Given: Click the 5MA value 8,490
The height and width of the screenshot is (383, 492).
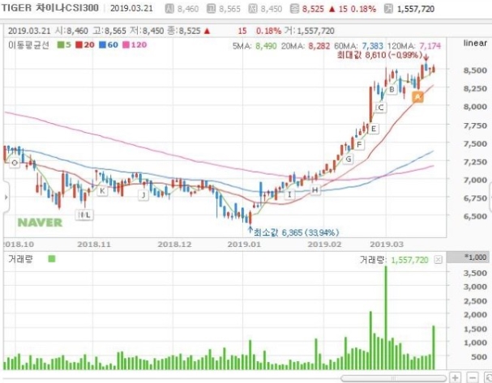Looking at the screenshot, I should [x=266, y=46].
